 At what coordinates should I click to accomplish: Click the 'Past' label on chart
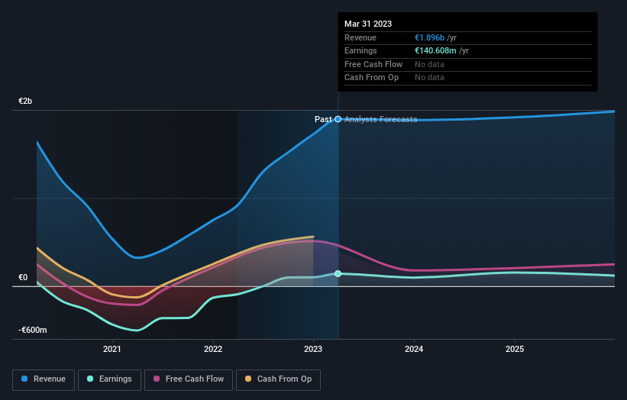coord(323,119)
